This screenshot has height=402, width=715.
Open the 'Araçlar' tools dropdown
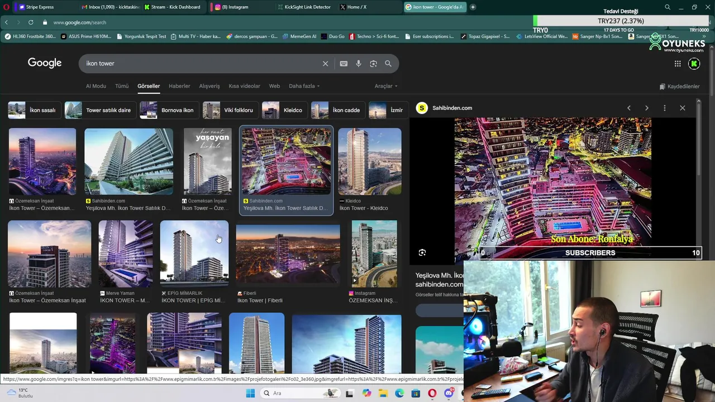click(386, 86)
